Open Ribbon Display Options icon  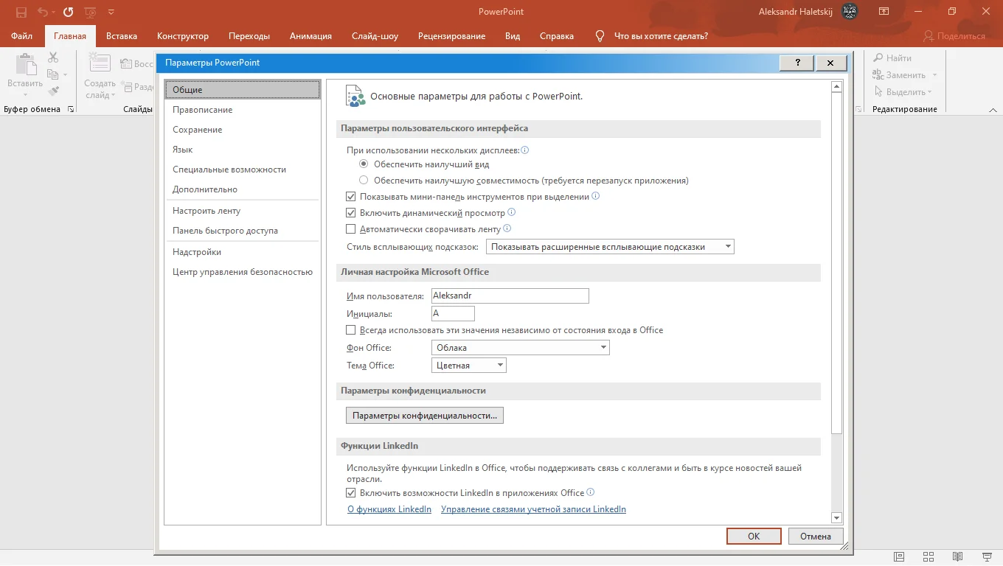tap(884, 11)
